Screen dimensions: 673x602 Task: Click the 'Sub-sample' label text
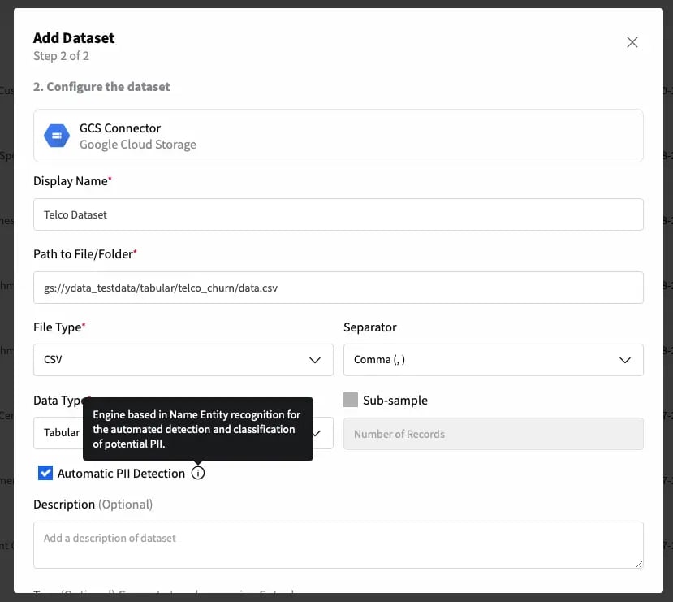(395, 401)
